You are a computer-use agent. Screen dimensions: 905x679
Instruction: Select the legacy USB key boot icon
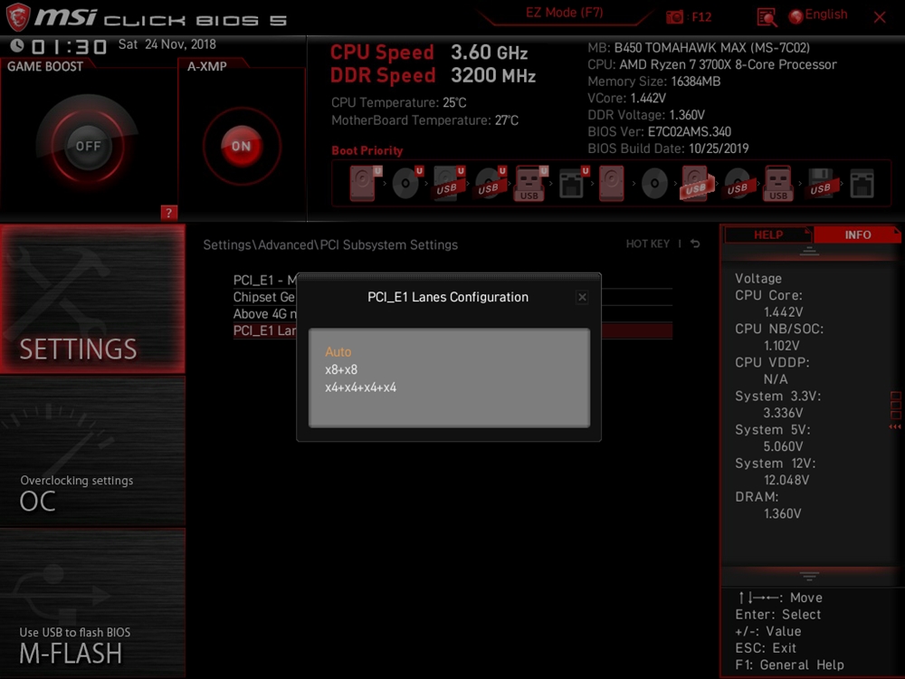(x=778, y=183)
